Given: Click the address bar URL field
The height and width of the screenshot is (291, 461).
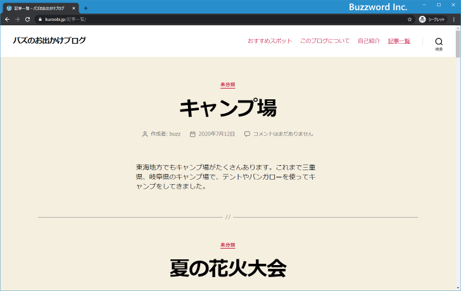Looking at the screenshot, I should point(224,20).
